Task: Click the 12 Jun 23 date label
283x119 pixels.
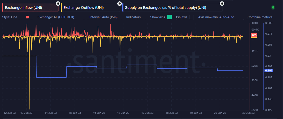Action: pos(10,113)
